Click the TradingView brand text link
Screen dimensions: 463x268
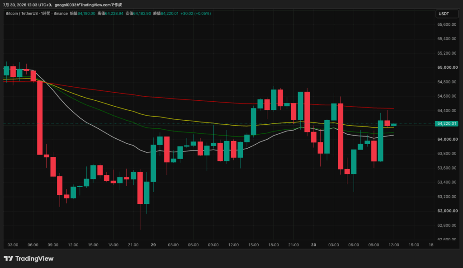34,259
